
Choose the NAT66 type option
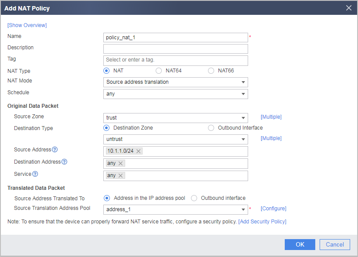point(211,71)
